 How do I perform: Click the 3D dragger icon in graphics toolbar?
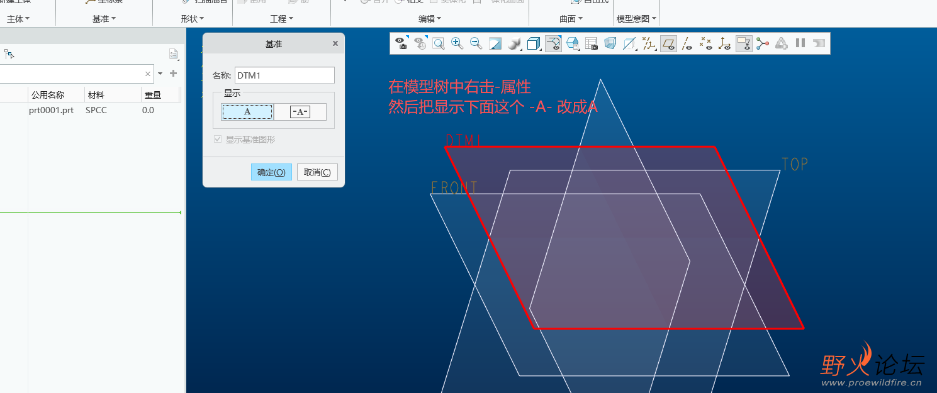(763, 43)
